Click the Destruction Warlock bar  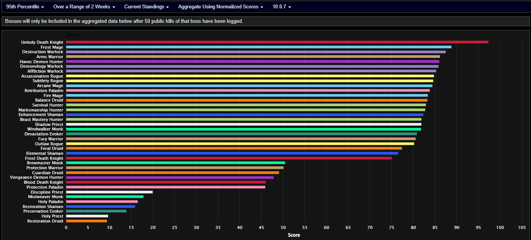[256, 52]
